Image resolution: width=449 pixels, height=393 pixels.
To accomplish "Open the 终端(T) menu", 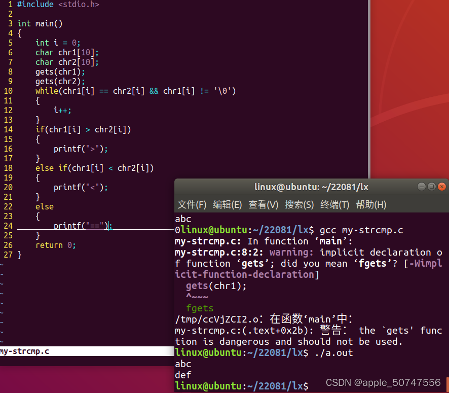I will (335, 204).
